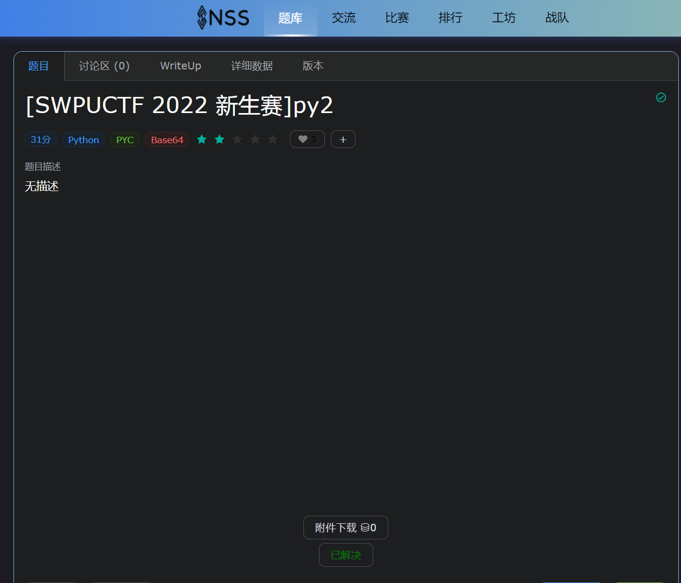
Task: Click the green solved checkmark icon
Action: tap(661, 97)
